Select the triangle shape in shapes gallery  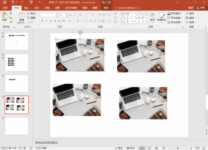pyautogui.click(x=127, y=18)
